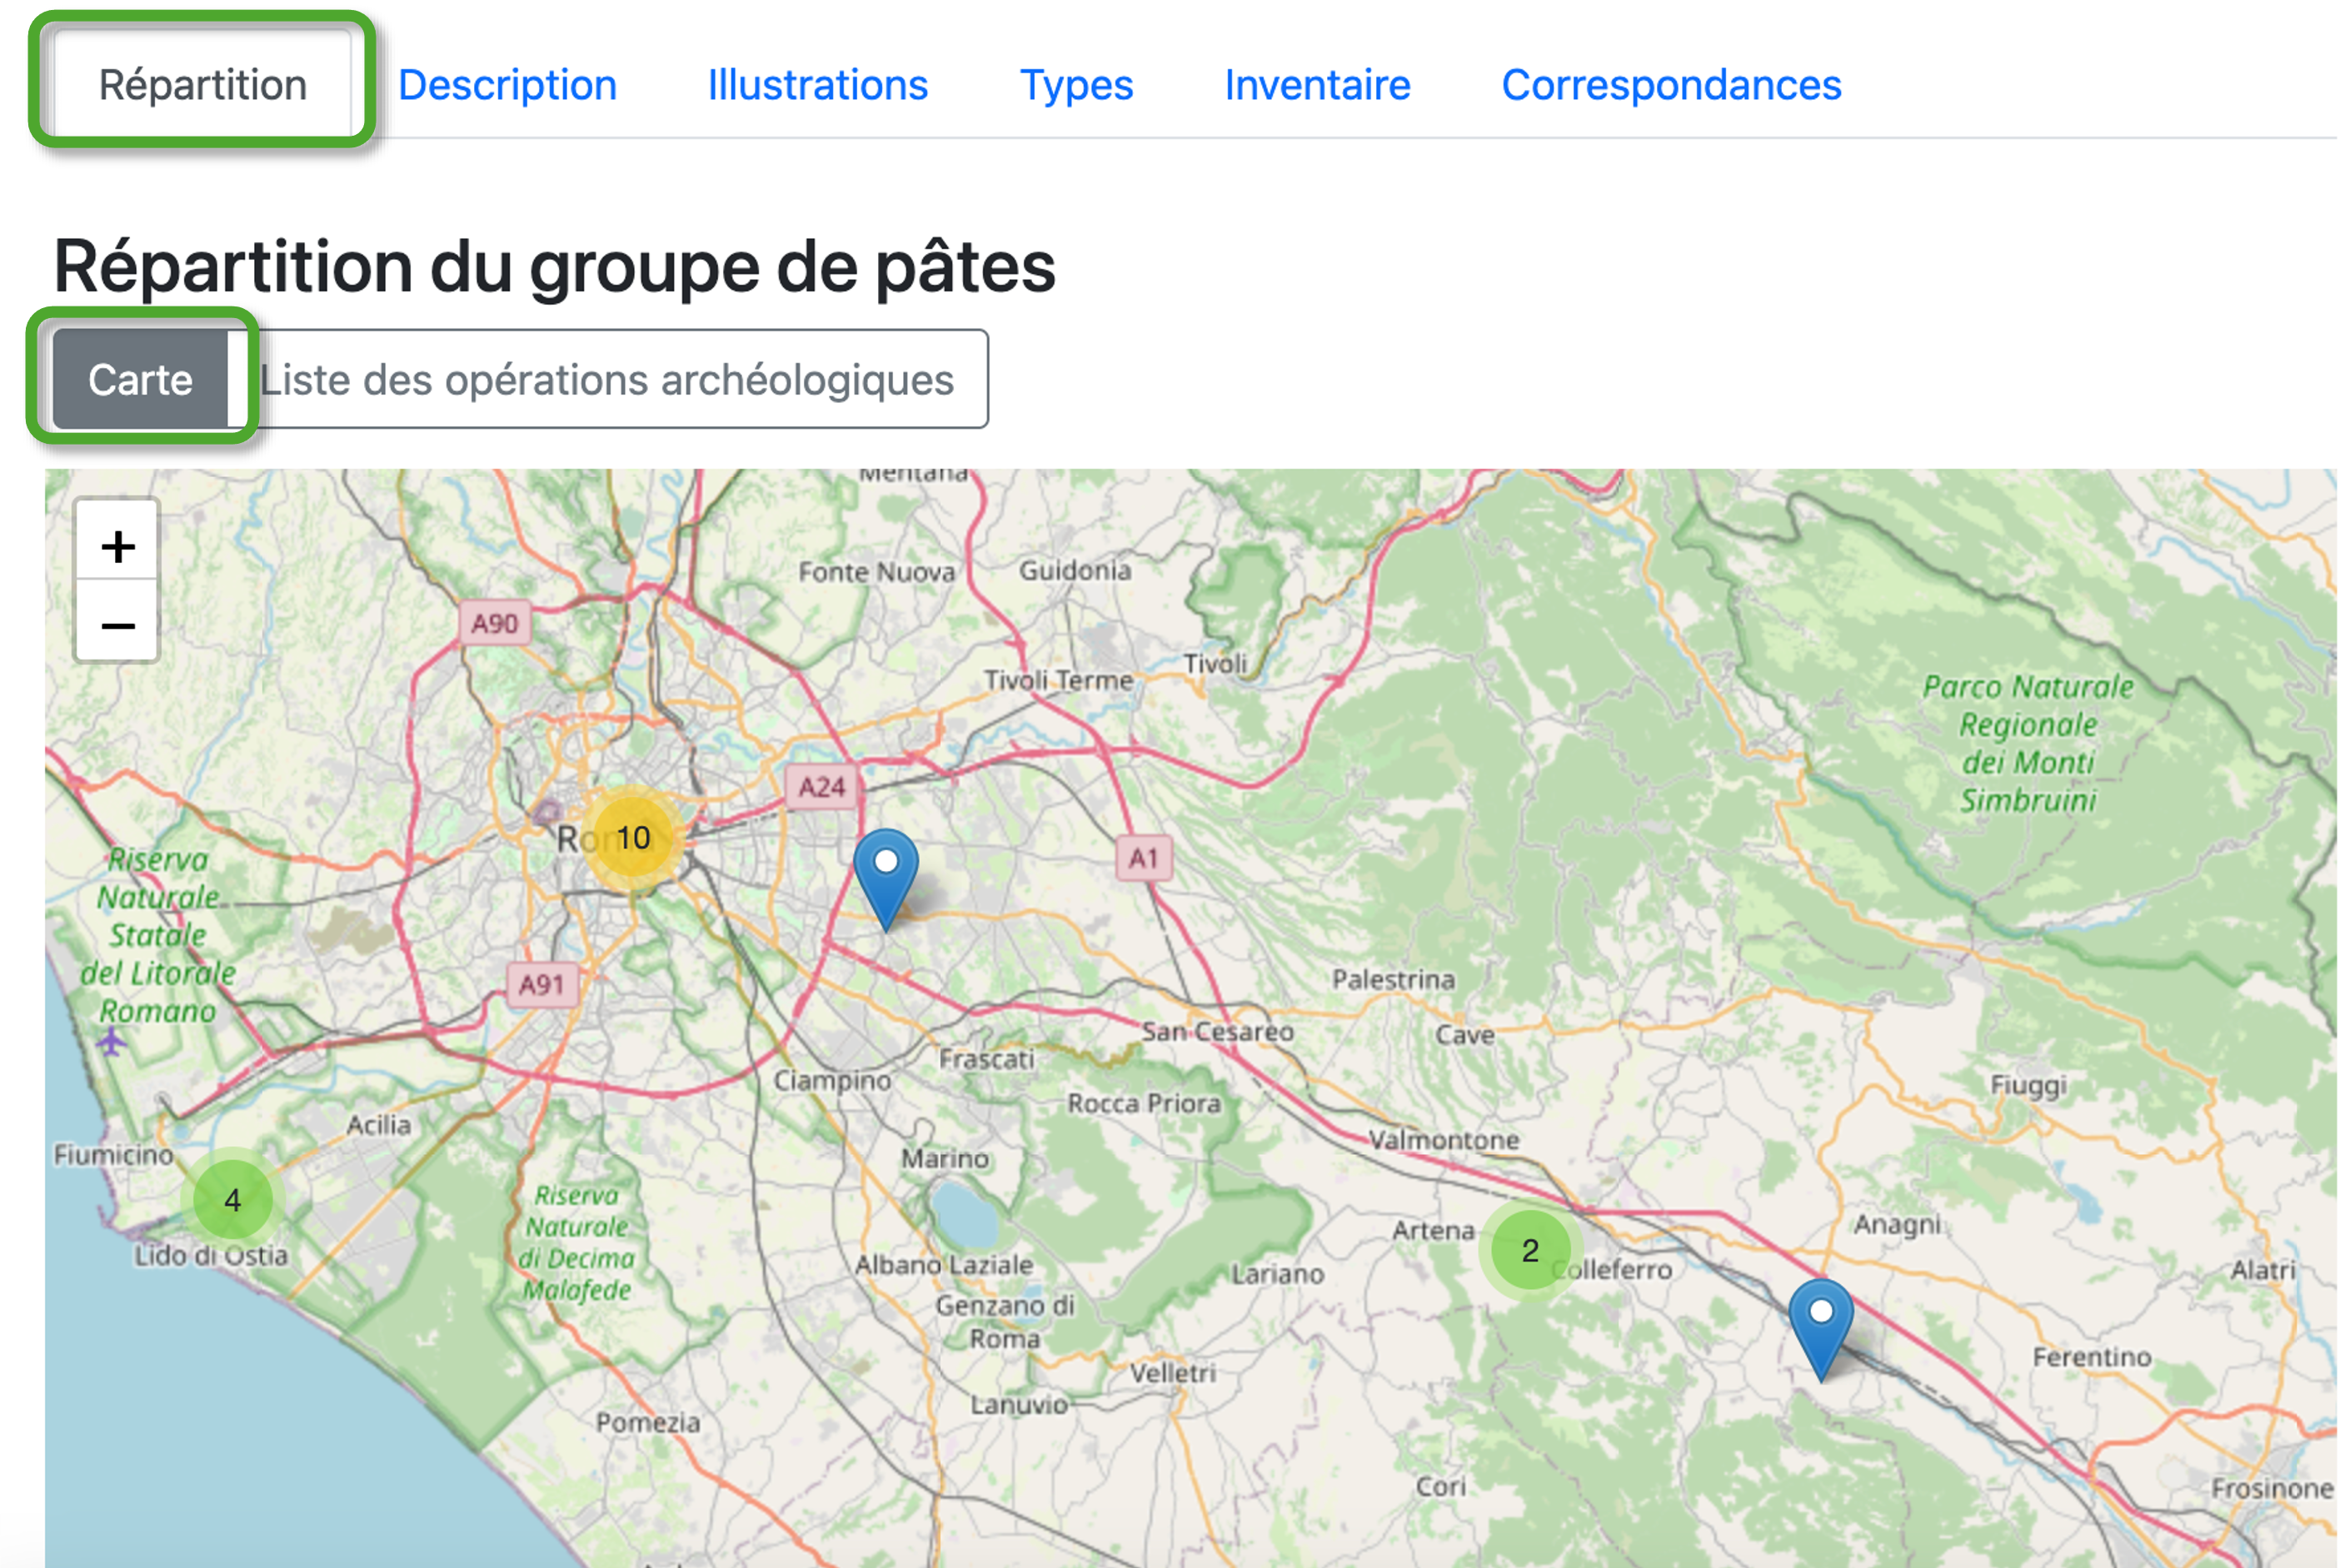Show the Inventaire tab
The width and height of the screenshot is (2340, 1568).
[1316, 85]
